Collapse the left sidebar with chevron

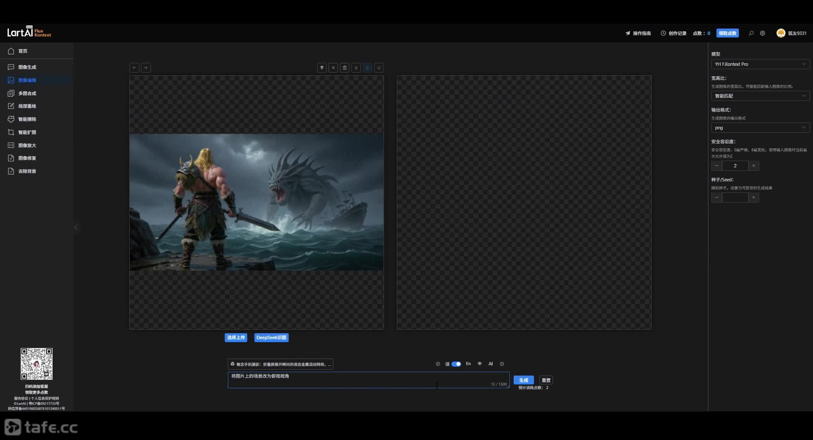coord(76,227)
